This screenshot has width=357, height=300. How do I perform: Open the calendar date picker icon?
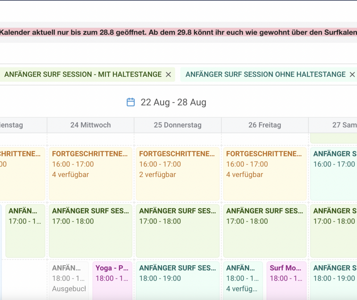pyautogui.click(x=131, y=102)
